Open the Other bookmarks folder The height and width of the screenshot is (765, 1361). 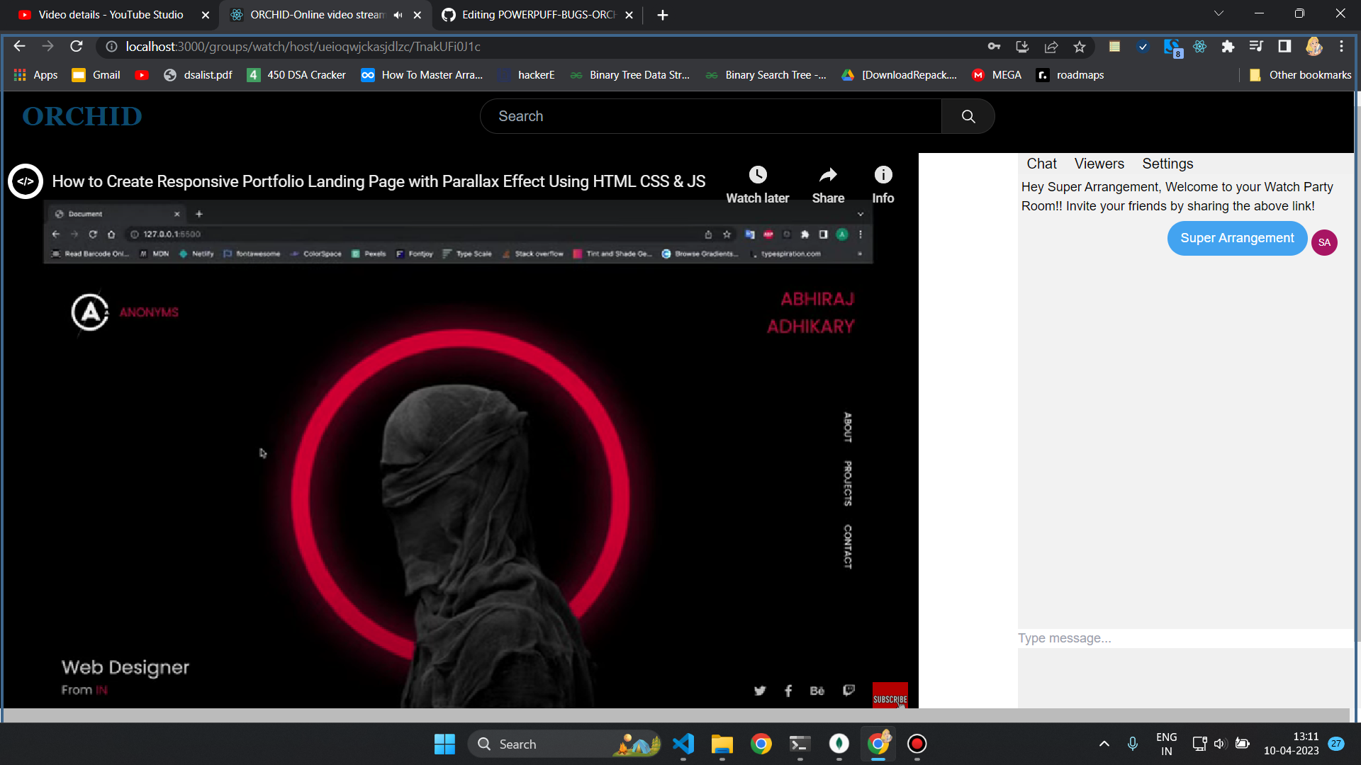pyautogui.click(x=1301, y=75)
